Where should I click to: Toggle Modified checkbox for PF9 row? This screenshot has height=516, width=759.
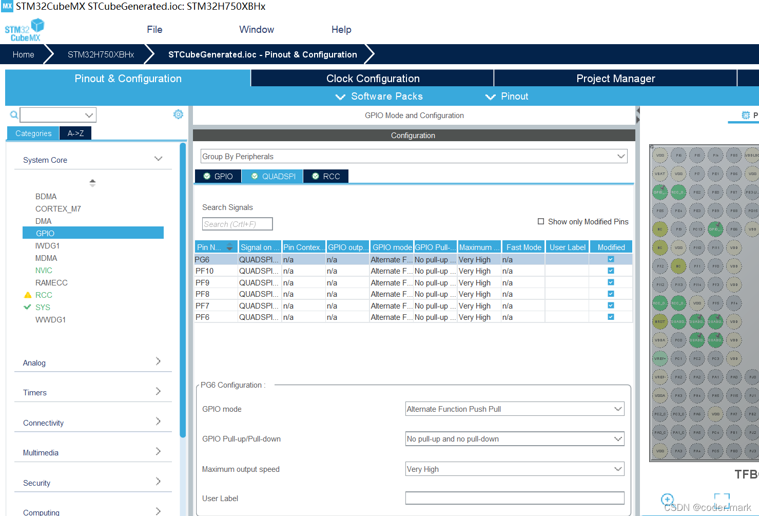tap(611, 282)
